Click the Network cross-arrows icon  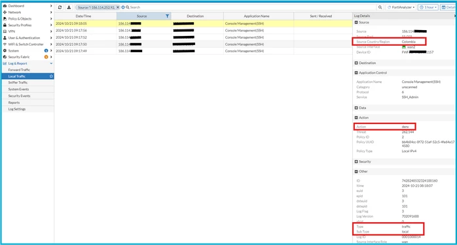pyautogui.click(x=5, y=12)
